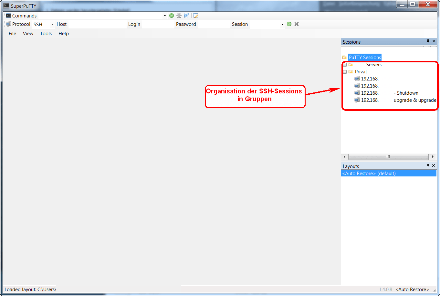Click the Host input field
440x296 pixels.
[x=97, y=24]
